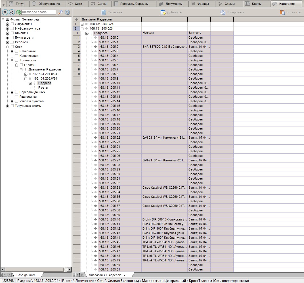
Task: Click the back navigation arrow icon
Action: 12,12
